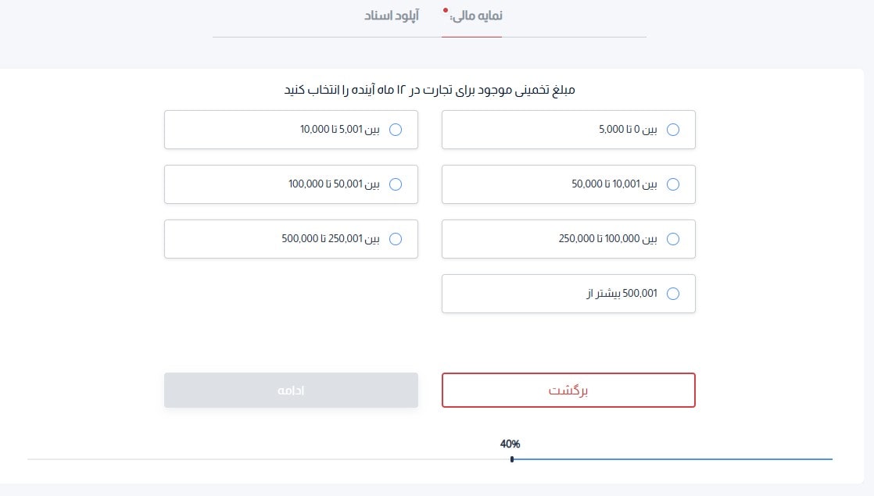Switch to the نمایه مالی tab
This screenshot has height=496, width=874.
click(476, 15)
